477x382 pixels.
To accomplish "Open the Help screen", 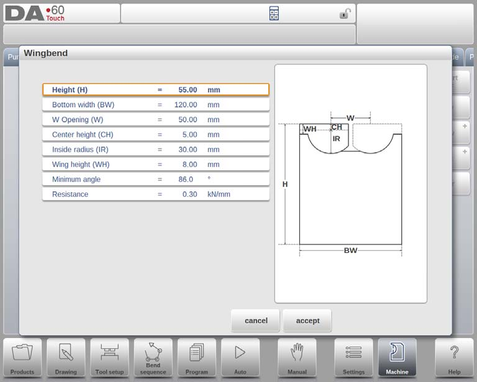I will [x=454, y=358].
